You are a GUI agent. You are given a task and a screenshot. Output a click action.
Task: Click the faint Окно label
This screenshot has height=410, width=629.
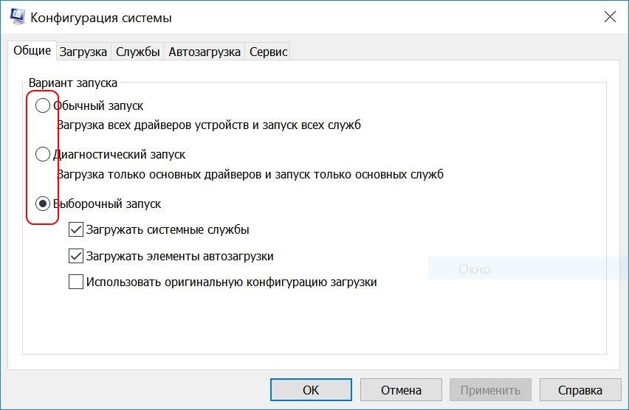(x=474, y=269)
